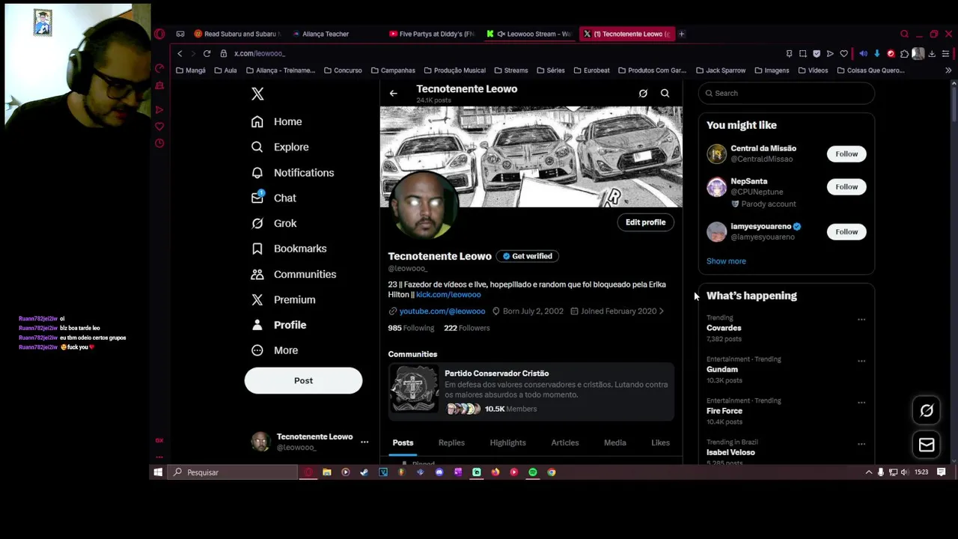Switch to the Articles tab

point(565,442)
